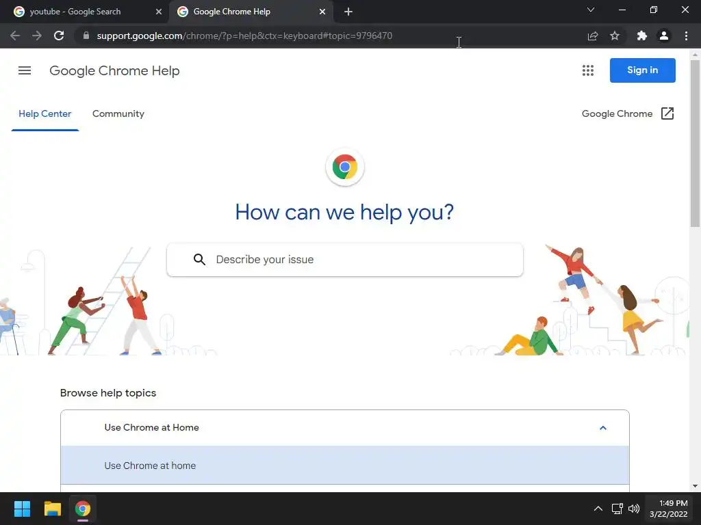Bookmark this page with star icon
The height and width of the screenshot is (525, 701).
point(615,36)
